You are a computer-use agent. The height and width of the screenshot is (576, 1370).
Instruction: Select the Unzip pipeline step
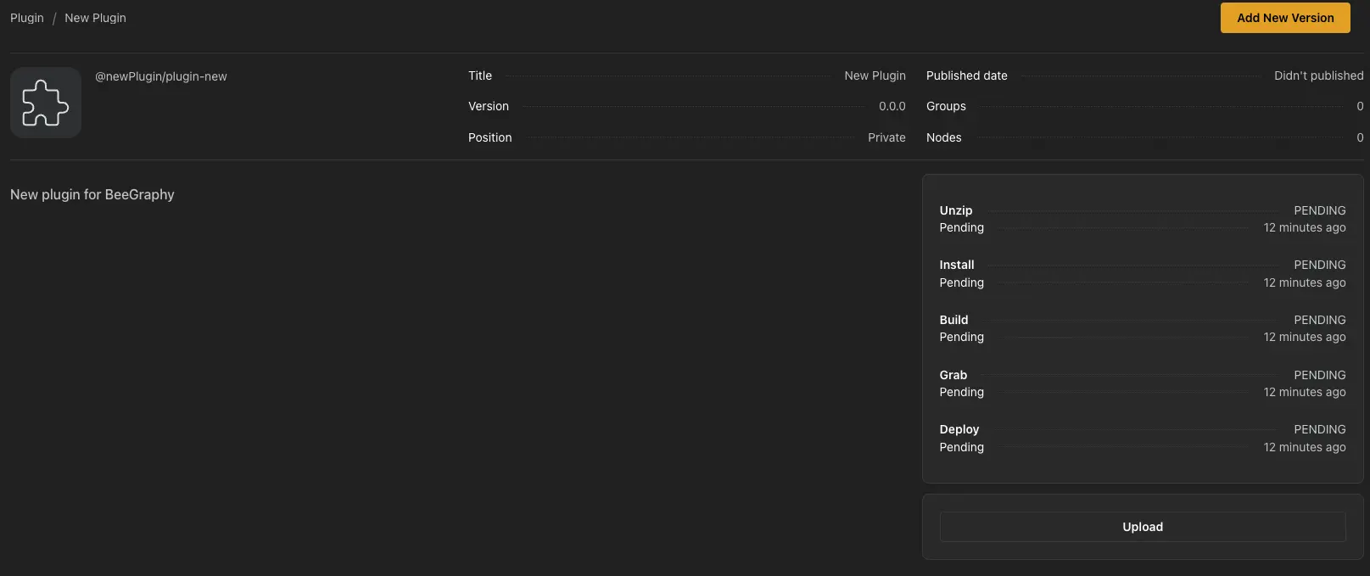point(956,210)
